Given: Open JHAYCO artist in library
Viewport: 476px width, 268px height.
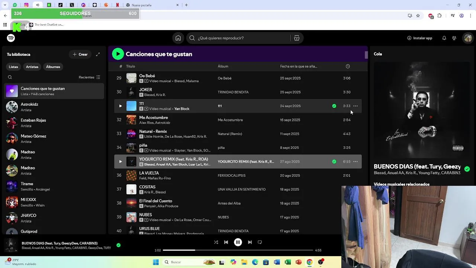Looking at the screenshot, I should tap(54, 218).
